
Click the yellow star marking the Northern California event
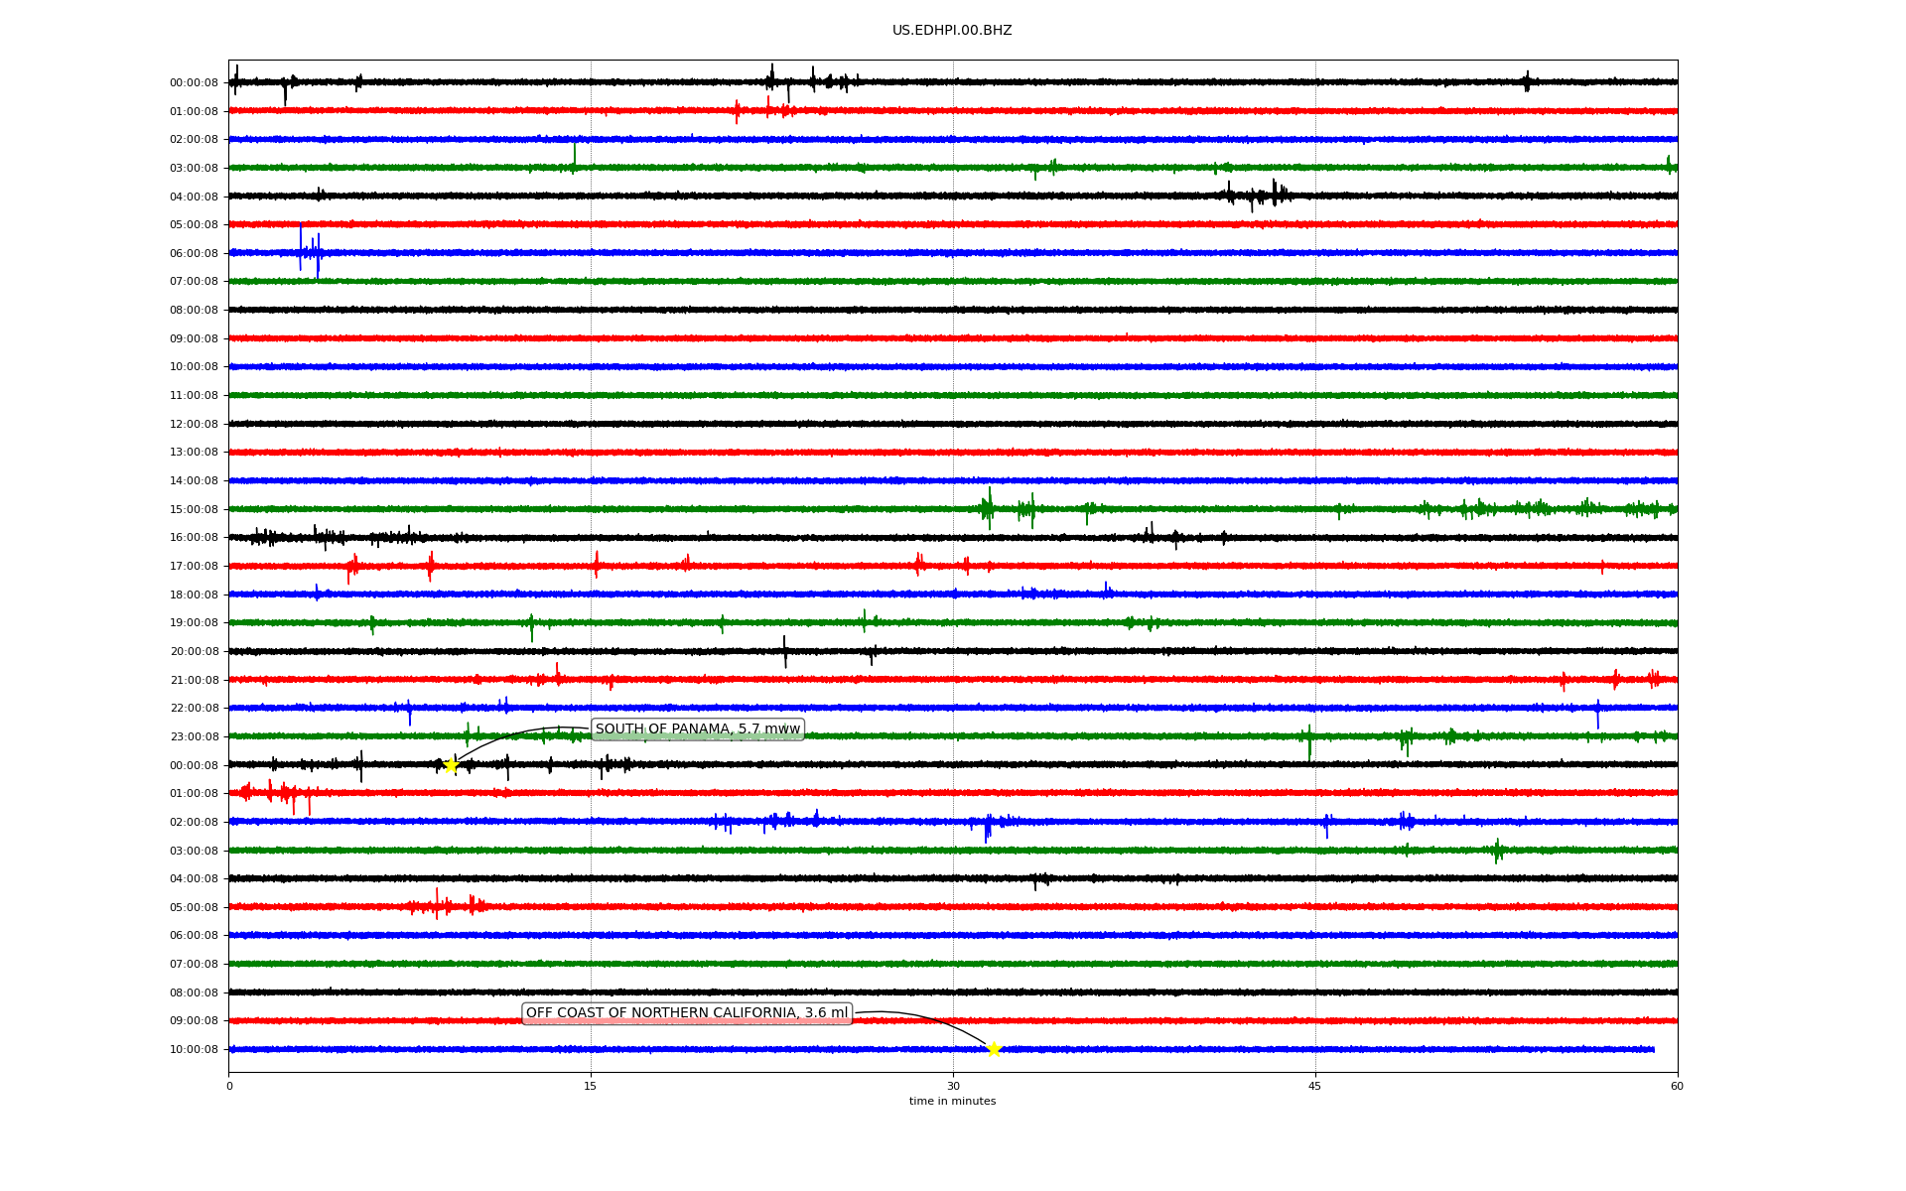click(994, 1049)
